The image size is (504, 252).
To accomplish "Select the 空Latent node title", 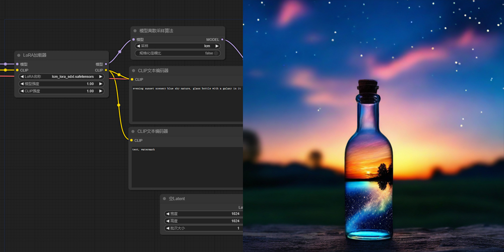I will [x=177, y=199].
